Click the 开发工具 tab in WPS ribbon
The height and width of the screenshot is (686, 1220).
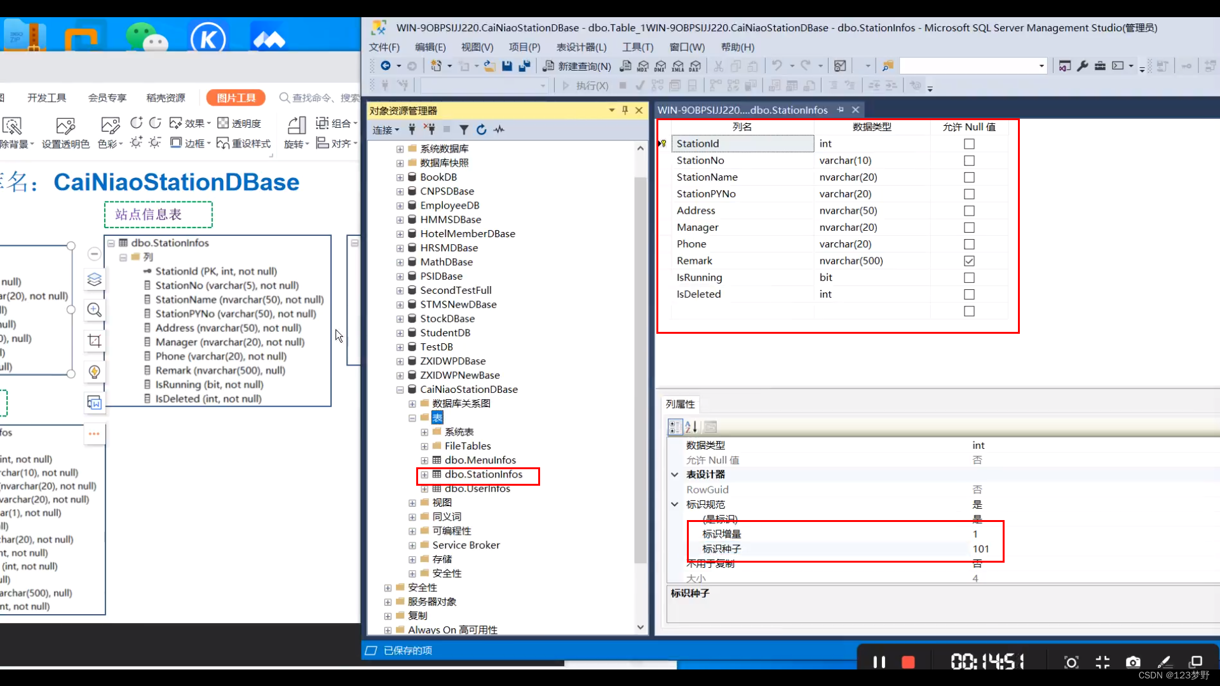point(46,98)
